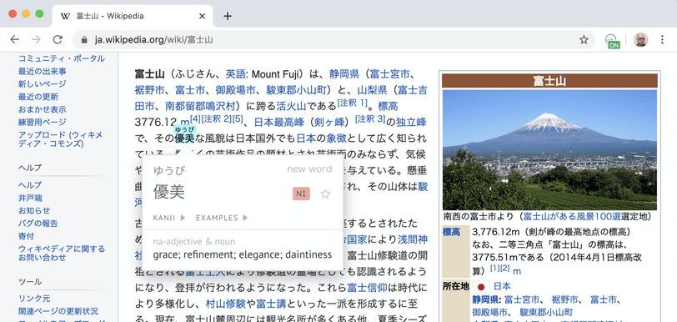Viewport: 677px width, 322px height.
Task: Open the ヘルプ link under the help heading
Action: [30, 185]
